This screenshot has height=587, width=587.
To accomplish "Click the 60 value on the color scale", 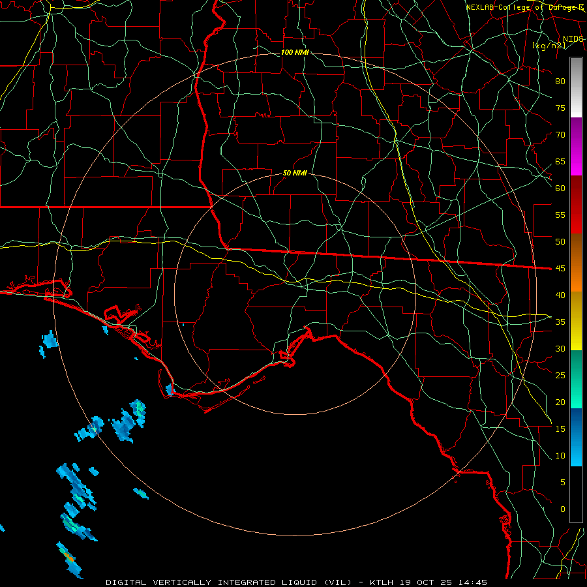I will (560, 188).
